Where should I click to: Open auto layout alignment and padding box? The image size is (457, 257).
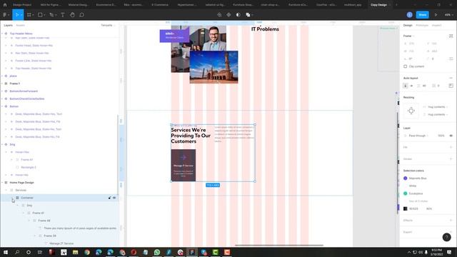click(451, 86)
